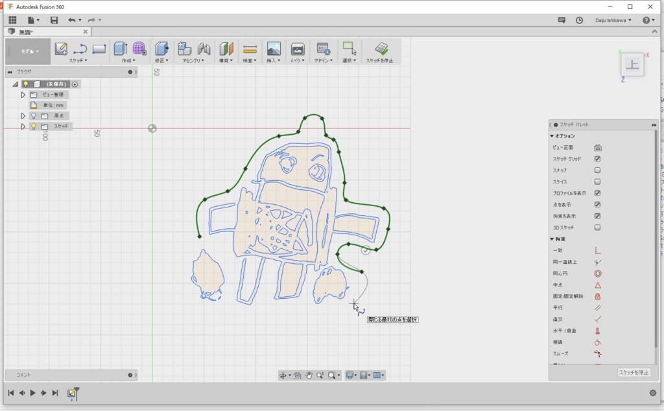Apply the collinear constraint (同一直線上)

point(597,262)
